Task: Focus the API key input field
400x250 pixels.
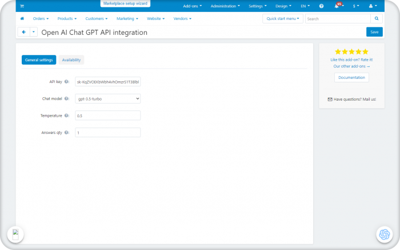Action: (107, 82)
